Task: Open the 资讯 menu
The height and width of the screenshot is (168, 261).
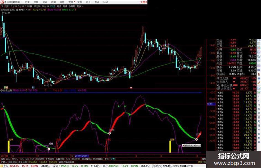Action: point(45,2)
